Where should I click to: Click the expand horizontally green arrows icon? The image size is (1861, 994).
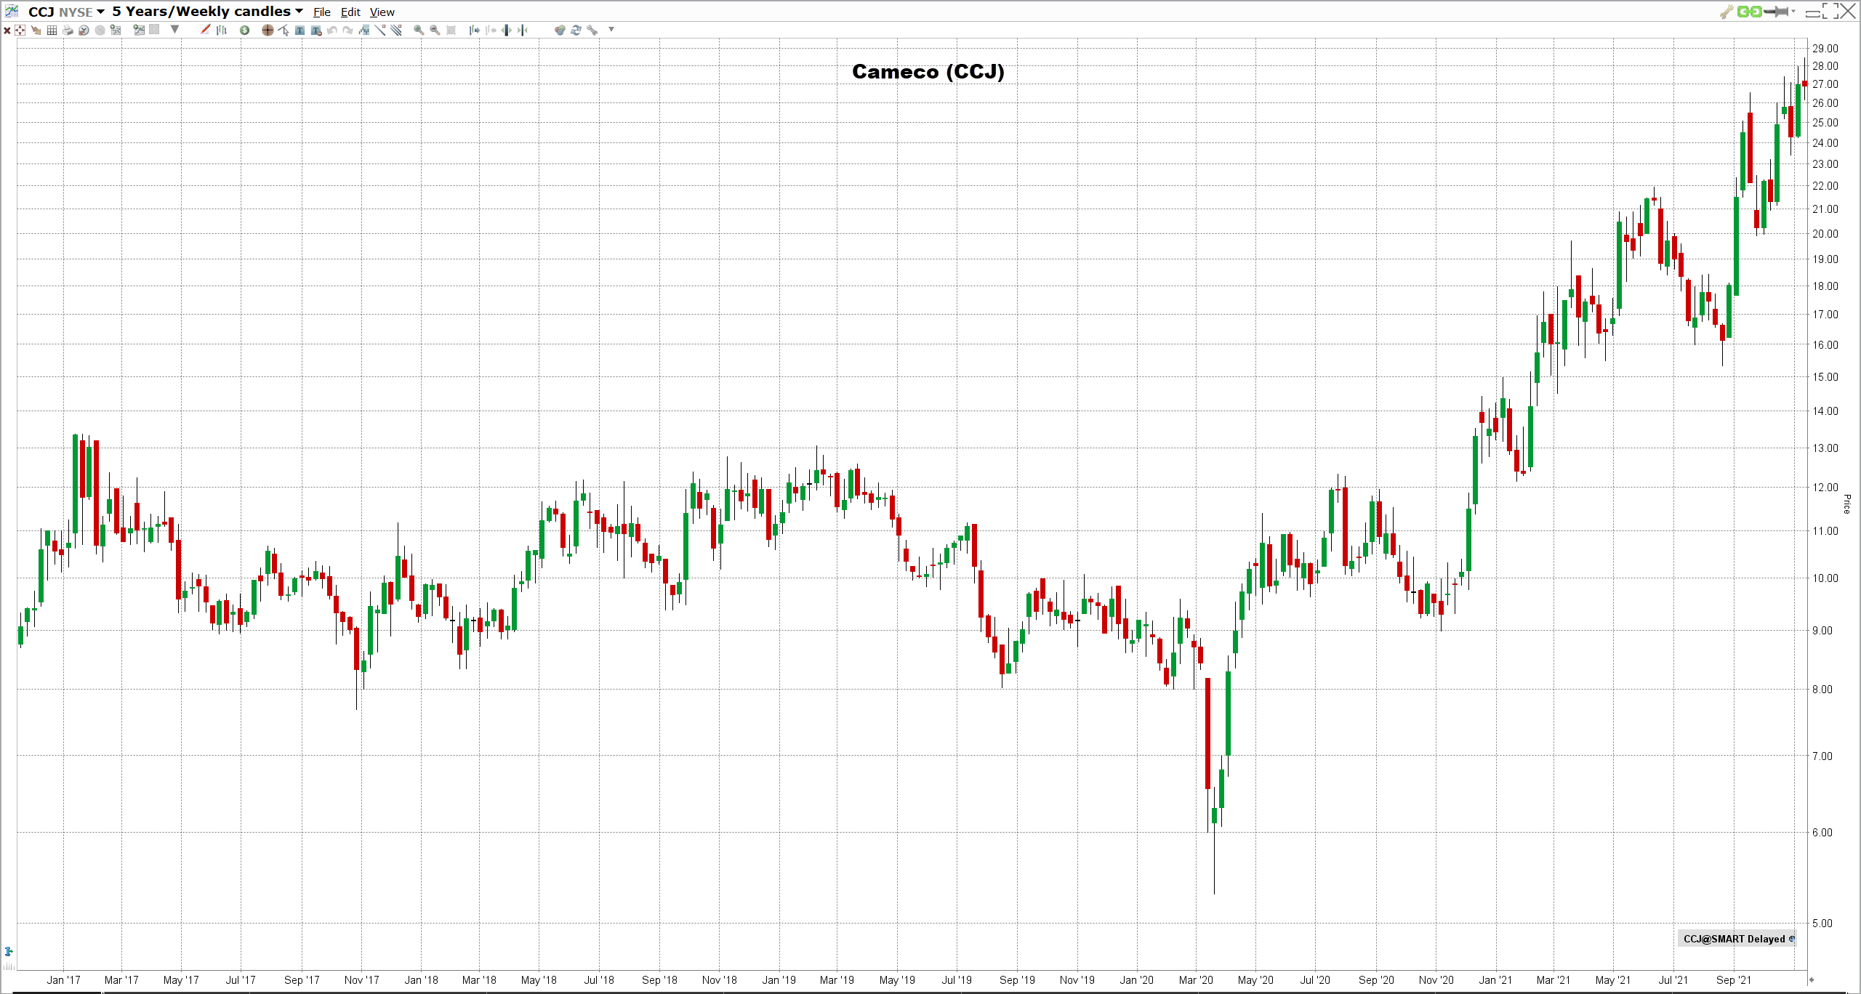tap(506, 30)
